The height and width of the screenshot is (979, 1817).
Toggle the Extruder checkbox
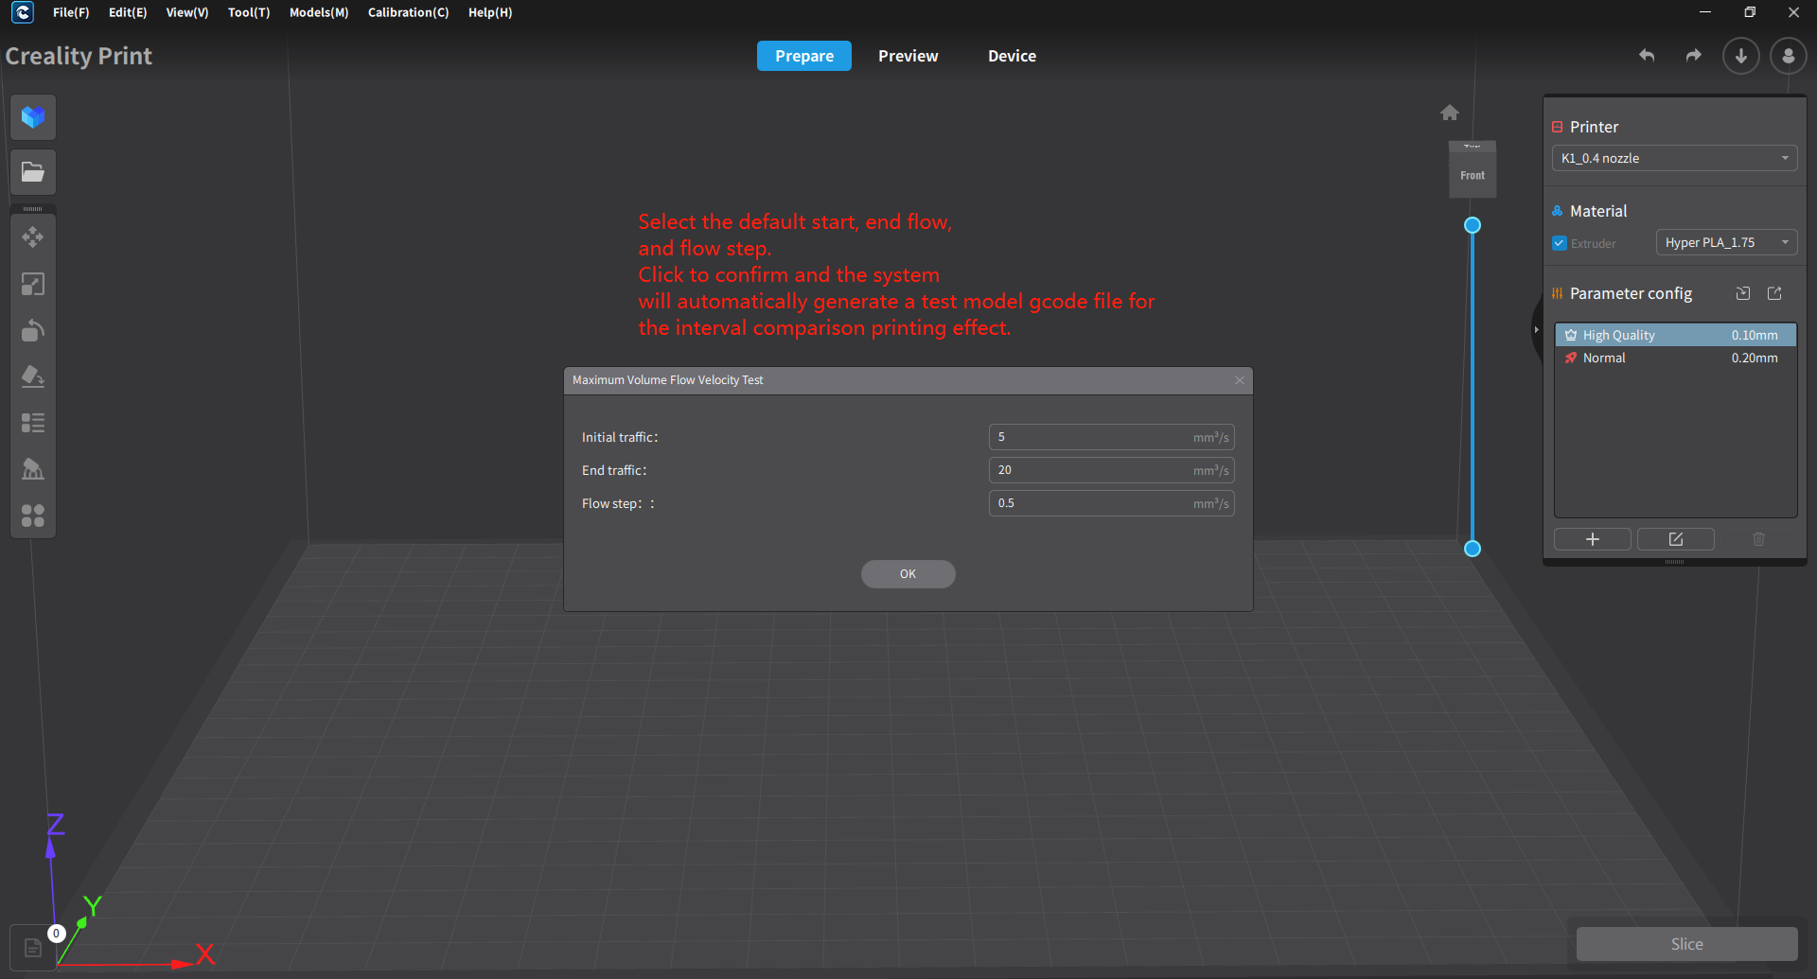[1560, 243]
